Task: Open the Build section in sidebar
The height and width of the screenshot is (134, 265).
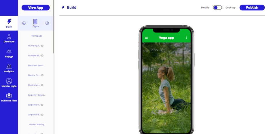Action: point(9,23)
